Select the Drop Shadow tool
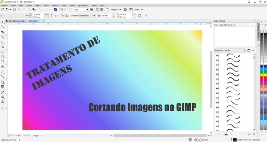The width and height of the screenshot is (267, 142). 3,82
